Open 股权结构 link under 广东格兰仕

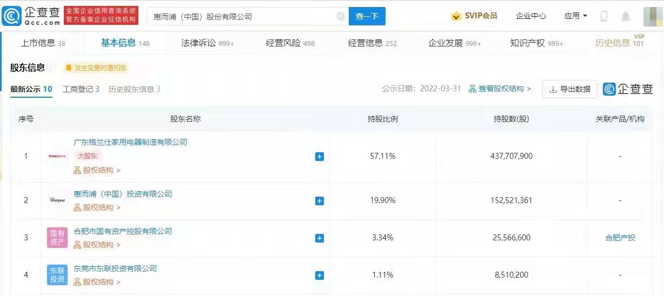click(x=97, y=170)
